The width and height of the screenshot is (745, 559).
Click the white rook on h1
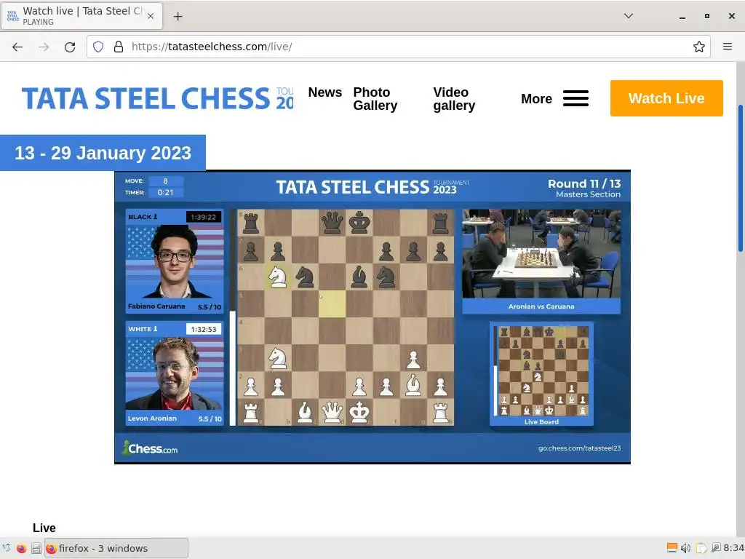pos(440,412)
